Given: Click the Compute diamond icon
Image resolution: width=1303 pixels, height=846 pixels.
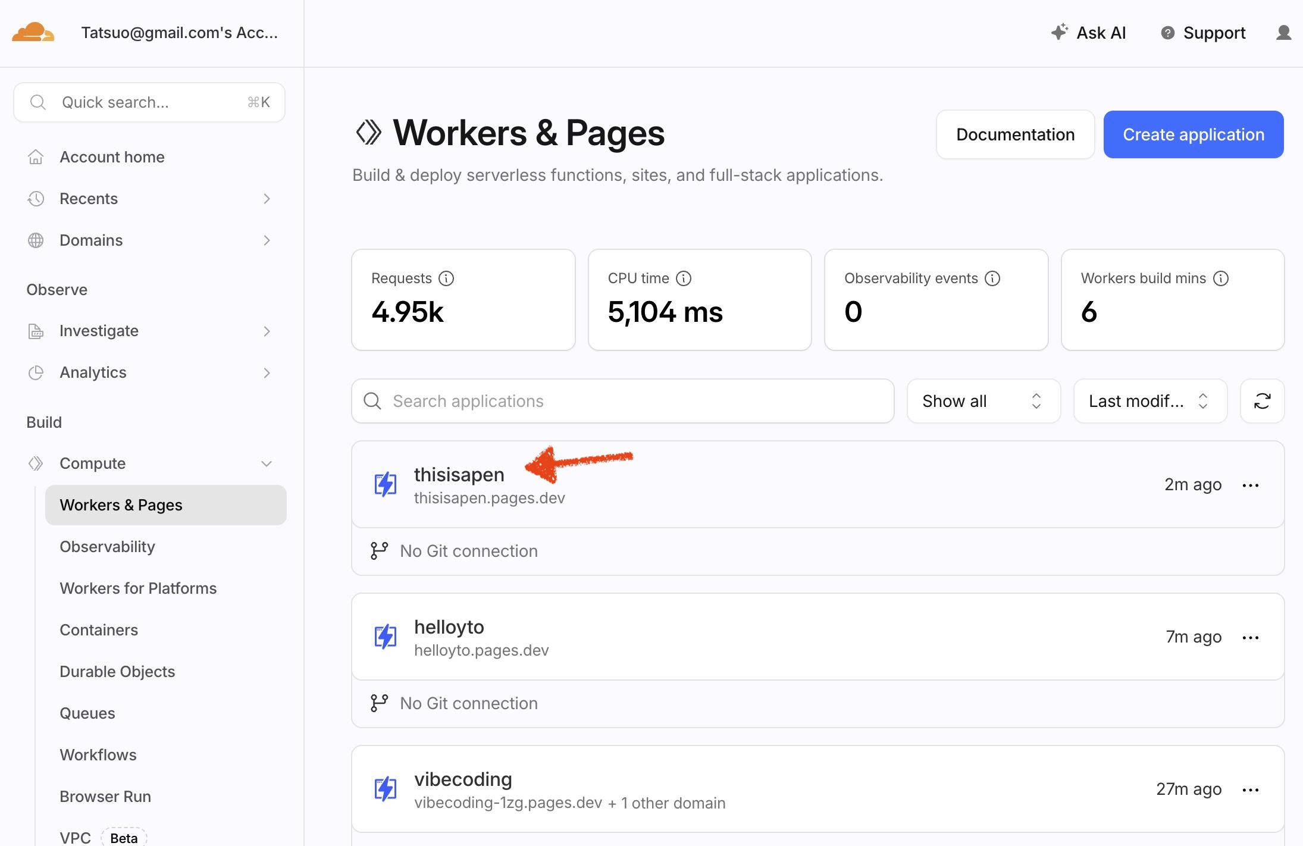Looking at the screenshot, I should [x=36, y=463].
